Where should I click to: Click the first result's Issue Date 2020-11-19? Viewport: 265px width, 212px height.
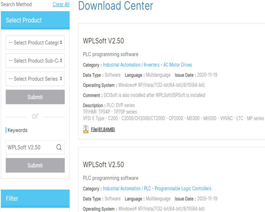click(207, 75)
